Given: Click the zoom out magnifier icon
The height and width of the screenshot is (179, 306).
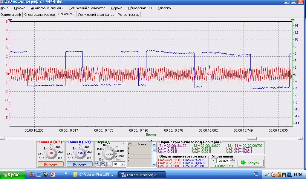Looking at the screenshot, I should click(x=103, y=164).
